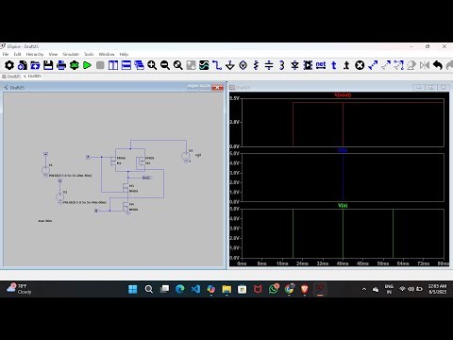Viewport: 453px width, 340px height.
Task: Click the grayed duplicate arrows icon
Action: [x=386, y=65]
